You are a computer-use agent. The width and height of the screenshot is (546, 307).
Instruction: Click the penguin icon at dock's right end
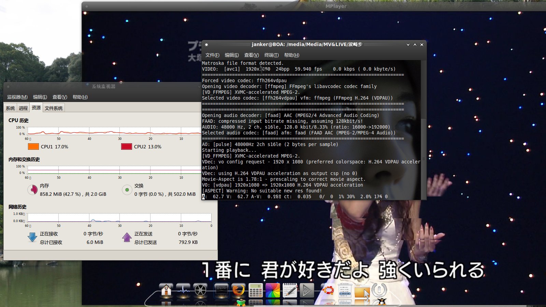(382, 302)
